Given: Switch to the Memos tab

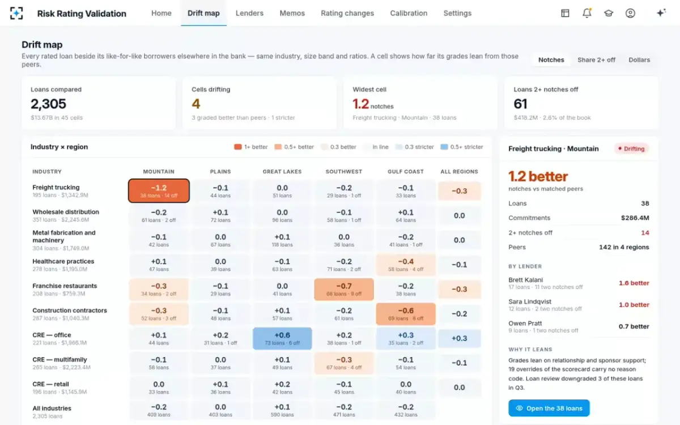Looking at the screenshot, I should coord(292,13).
